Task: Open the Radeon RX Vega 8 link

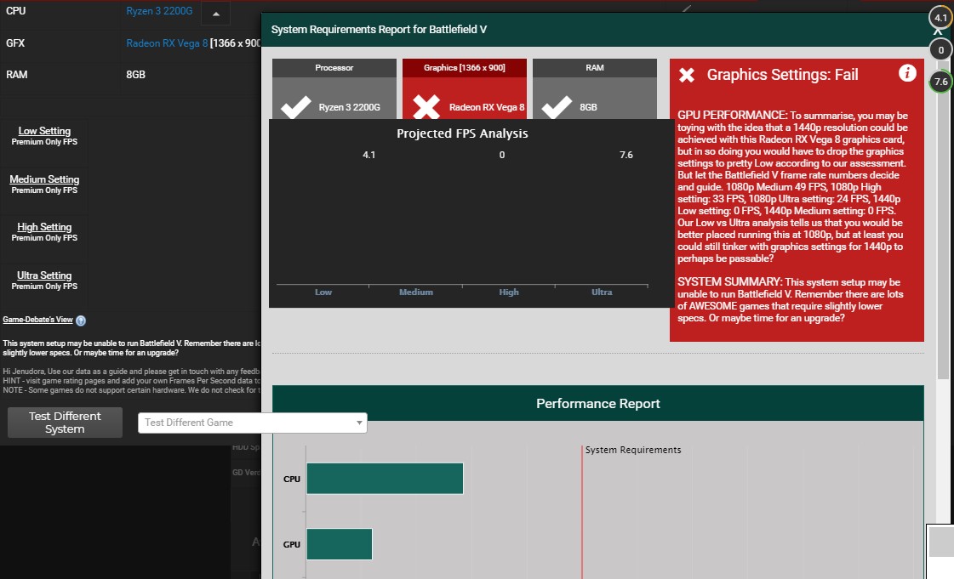Action: (167, 43)
